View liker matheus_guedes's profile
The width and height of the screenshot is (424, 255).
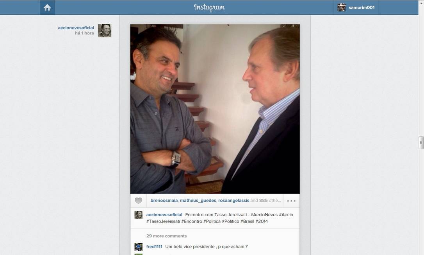[x=198, y=201]
